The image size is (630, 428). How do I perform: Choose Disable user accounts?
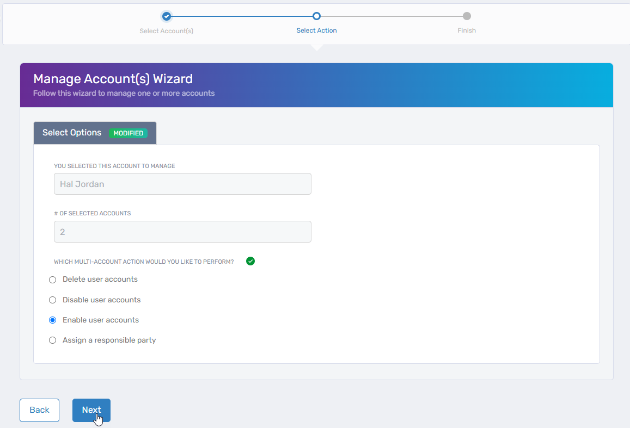pyautogui.click(x=52, y=300)
